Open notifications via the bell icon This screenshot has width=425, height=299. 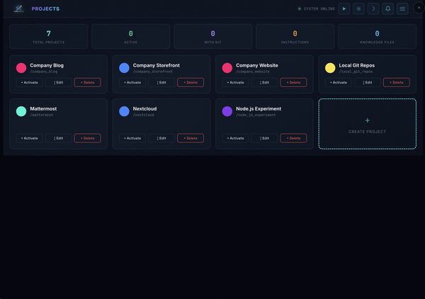(388, 9)
